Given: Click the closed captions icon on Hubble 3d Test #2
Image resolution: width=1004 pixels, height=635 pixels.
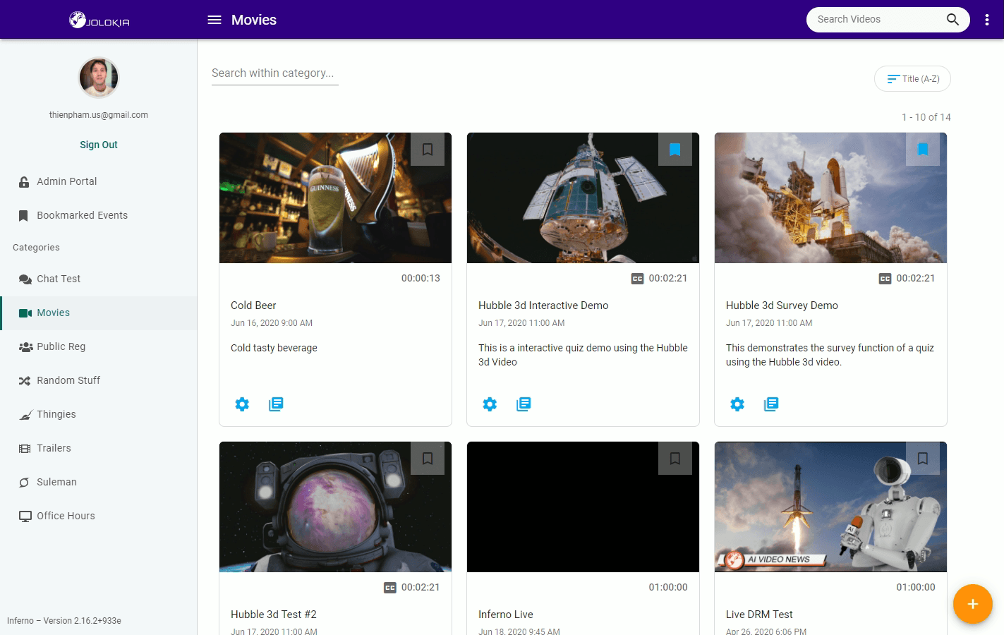Looking at the screenshot, I should coord(389,588).
